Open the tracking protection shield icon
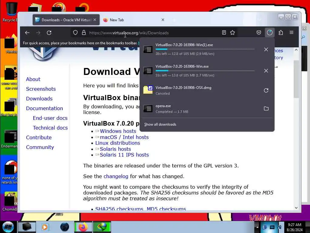Screen dimensions: 310x233 coord(75,33)
